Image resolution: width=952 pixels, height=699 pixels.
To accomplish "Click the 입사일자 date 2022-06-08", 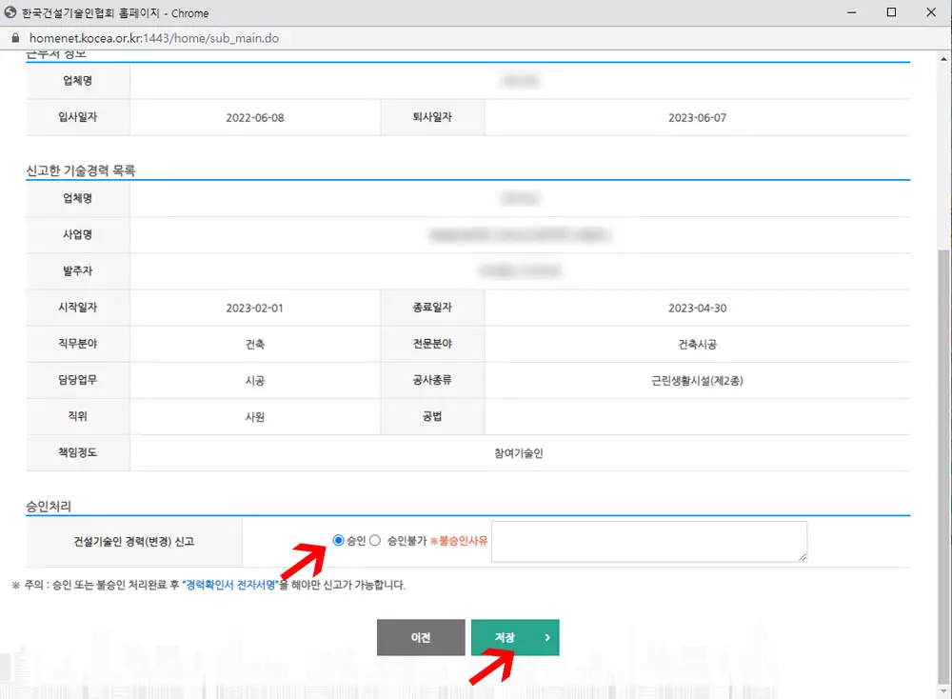I will [x=255, y=116].
